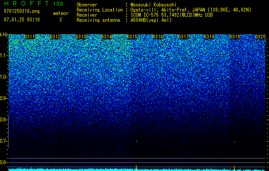Click the Observer label
Image resolution: width=269 pixels, height=171 pixels.
click(x=87, y=5)
